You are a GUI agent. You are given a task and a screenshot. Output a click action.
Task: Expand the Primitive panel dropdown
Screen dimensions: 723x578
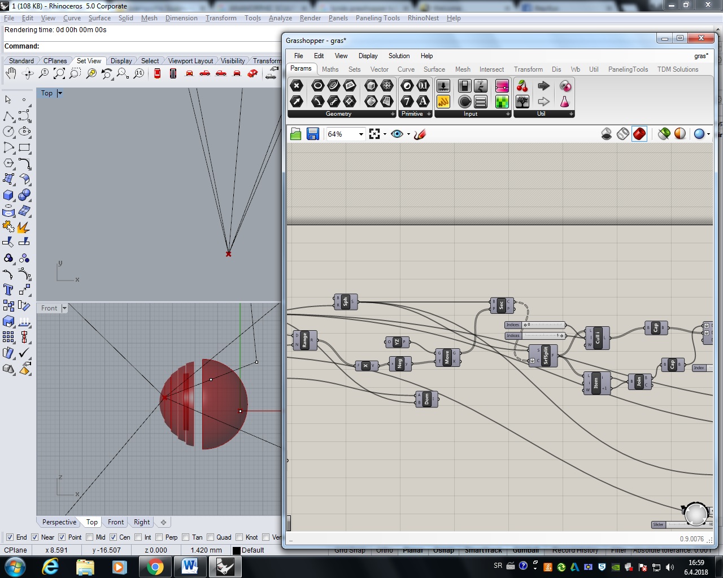tap(429, 114)
